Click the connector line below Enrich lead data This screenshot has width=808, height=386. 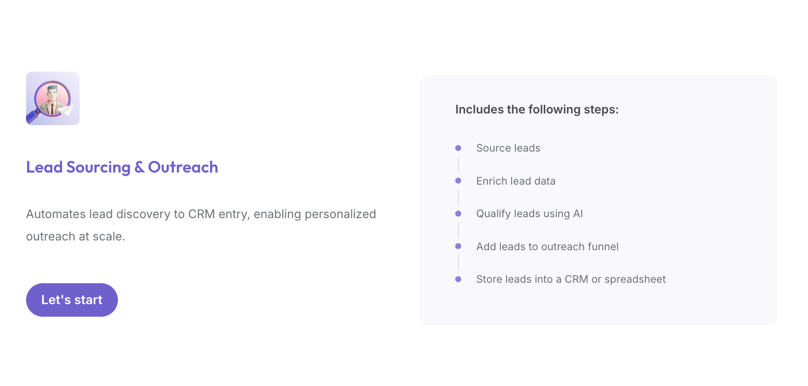[458, 197]
